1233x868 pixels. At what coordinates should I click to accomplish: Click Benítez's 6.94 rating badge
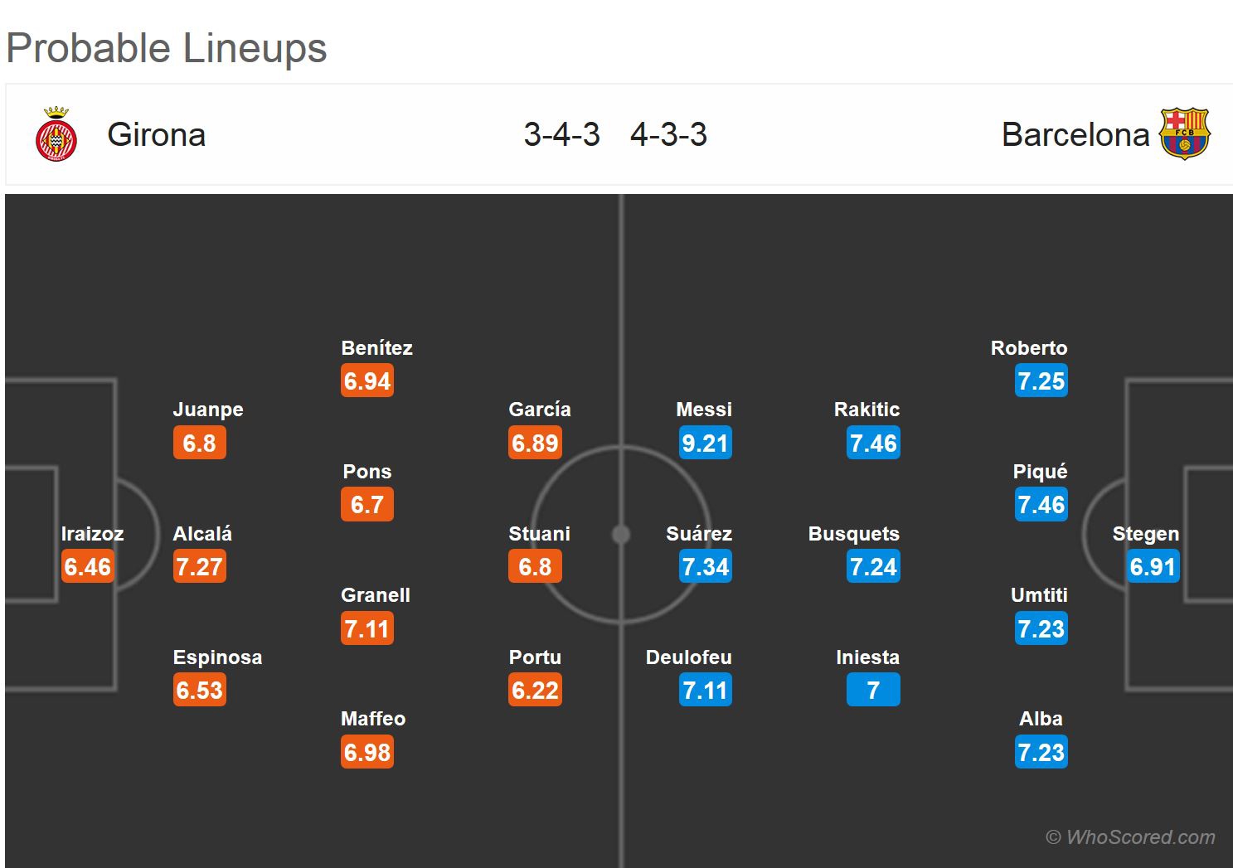(x=367, y=381)
